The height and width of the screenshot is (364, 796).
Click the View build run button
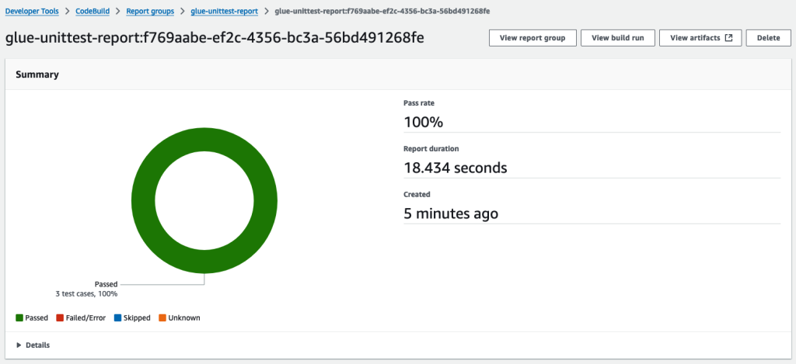[x=618, y=38]
